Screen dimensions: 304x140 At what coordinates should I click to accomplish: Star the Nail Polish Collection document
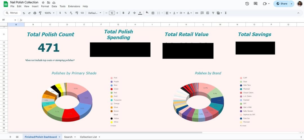click(43, 3)
